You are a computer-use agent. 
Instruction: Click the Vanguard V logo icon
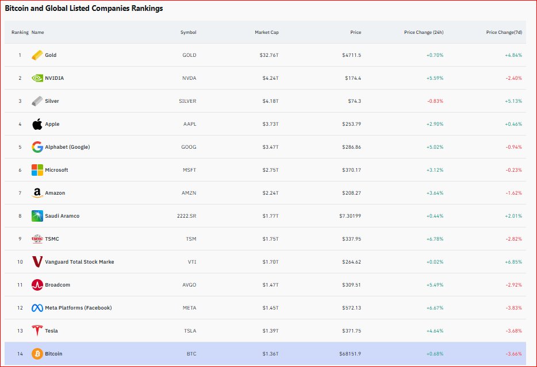pos(37,262)
